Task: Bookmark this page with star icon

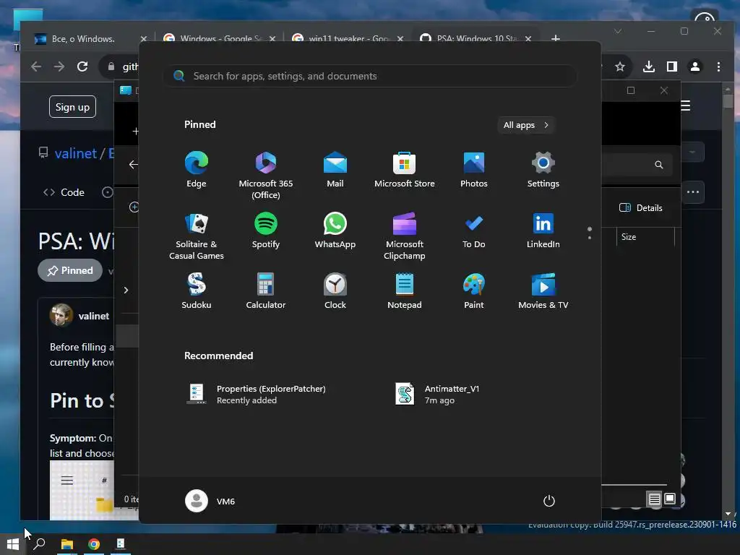Action: [x=619, y=66]
